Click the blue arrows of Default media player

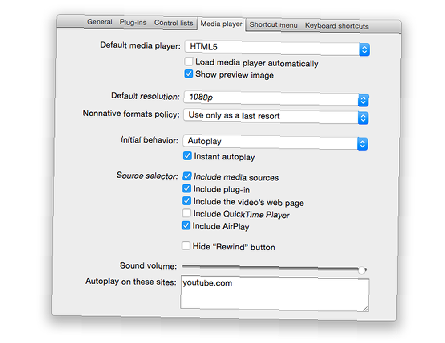click(364, 50)
